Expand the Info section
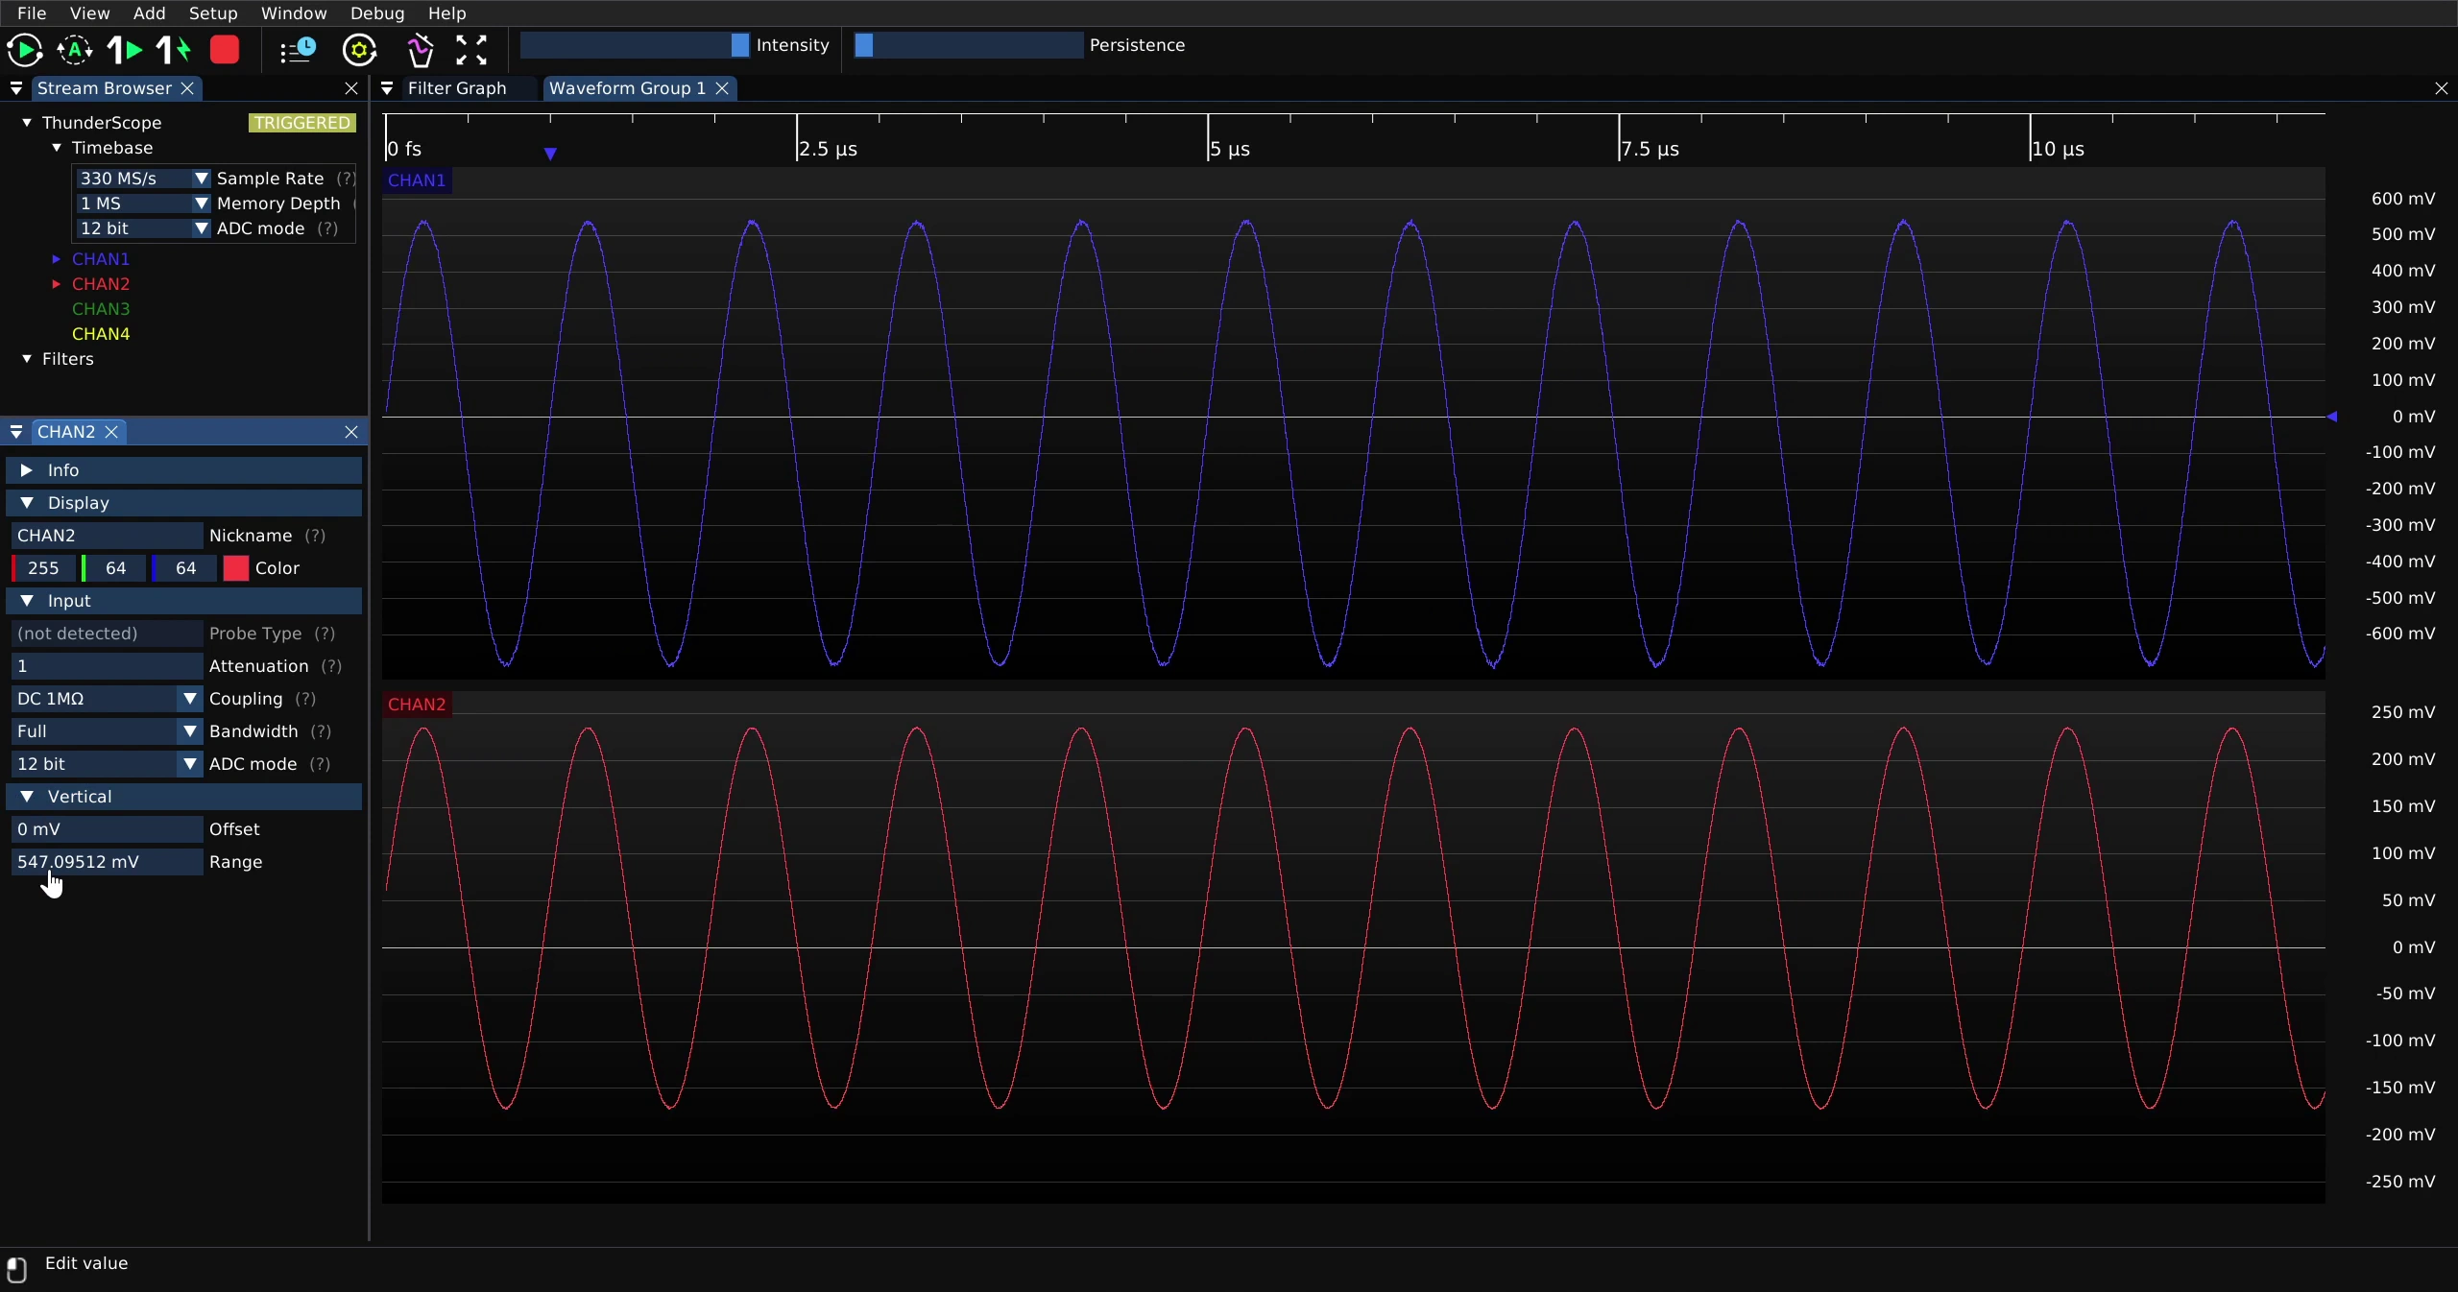The height and width of the screenshot is (1292, 2458). pos(184,470)
